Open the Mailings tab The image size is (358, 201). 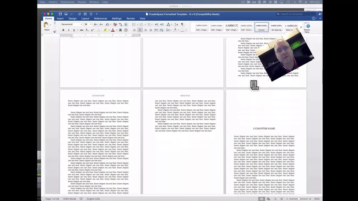click(117, 18)
